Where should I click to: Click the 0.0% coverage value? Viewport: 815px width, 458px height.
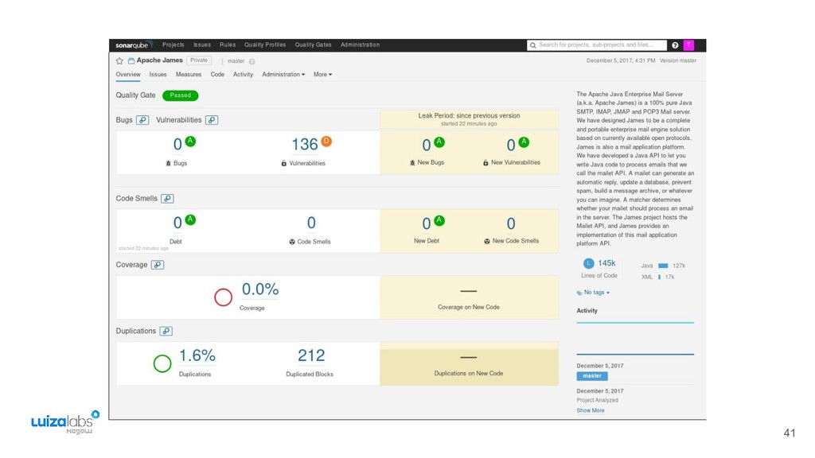260,289
